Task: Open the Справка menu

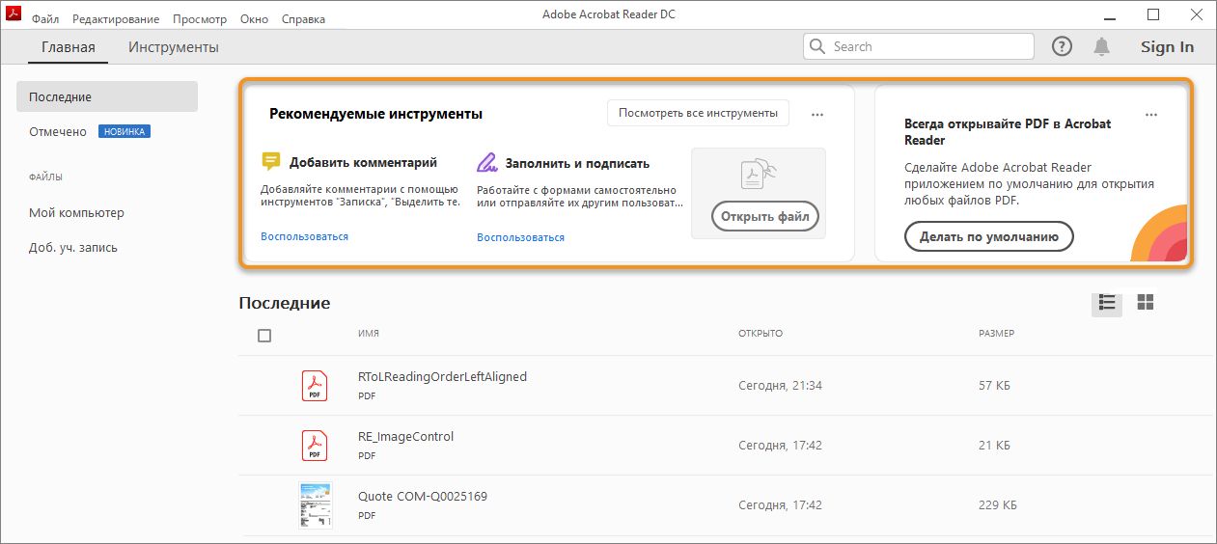Action: [303, 19]
